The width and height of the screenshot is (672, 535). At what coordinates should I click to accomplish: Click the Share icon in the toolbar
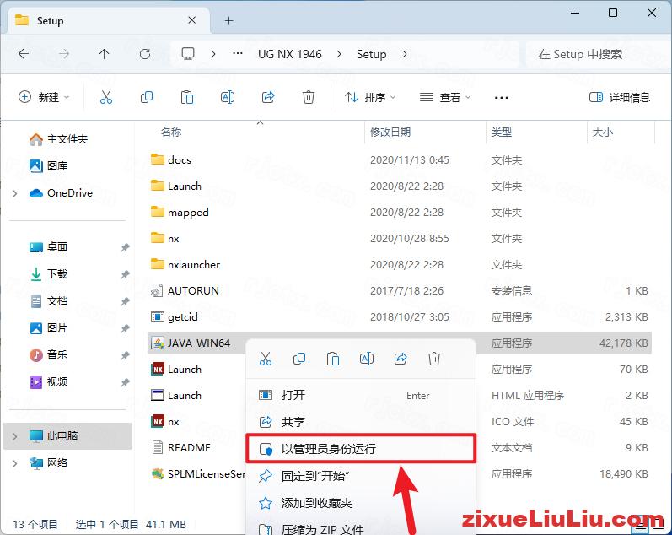pyautogui.click(x=268, y=97)
